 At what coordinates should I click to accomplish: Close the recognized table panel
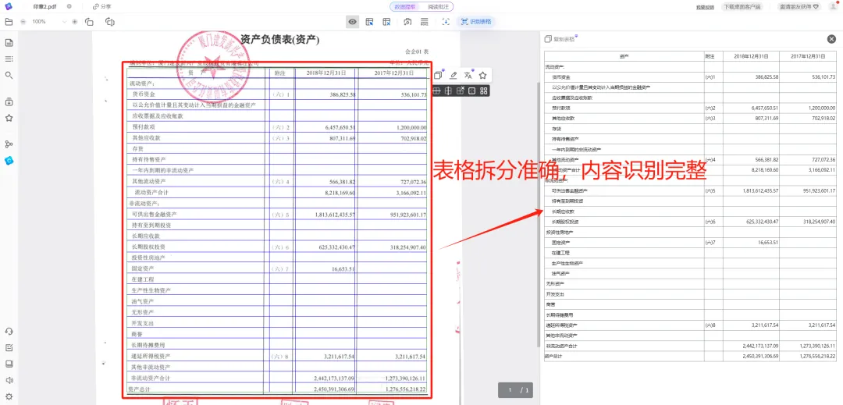(x=832, y=39)
